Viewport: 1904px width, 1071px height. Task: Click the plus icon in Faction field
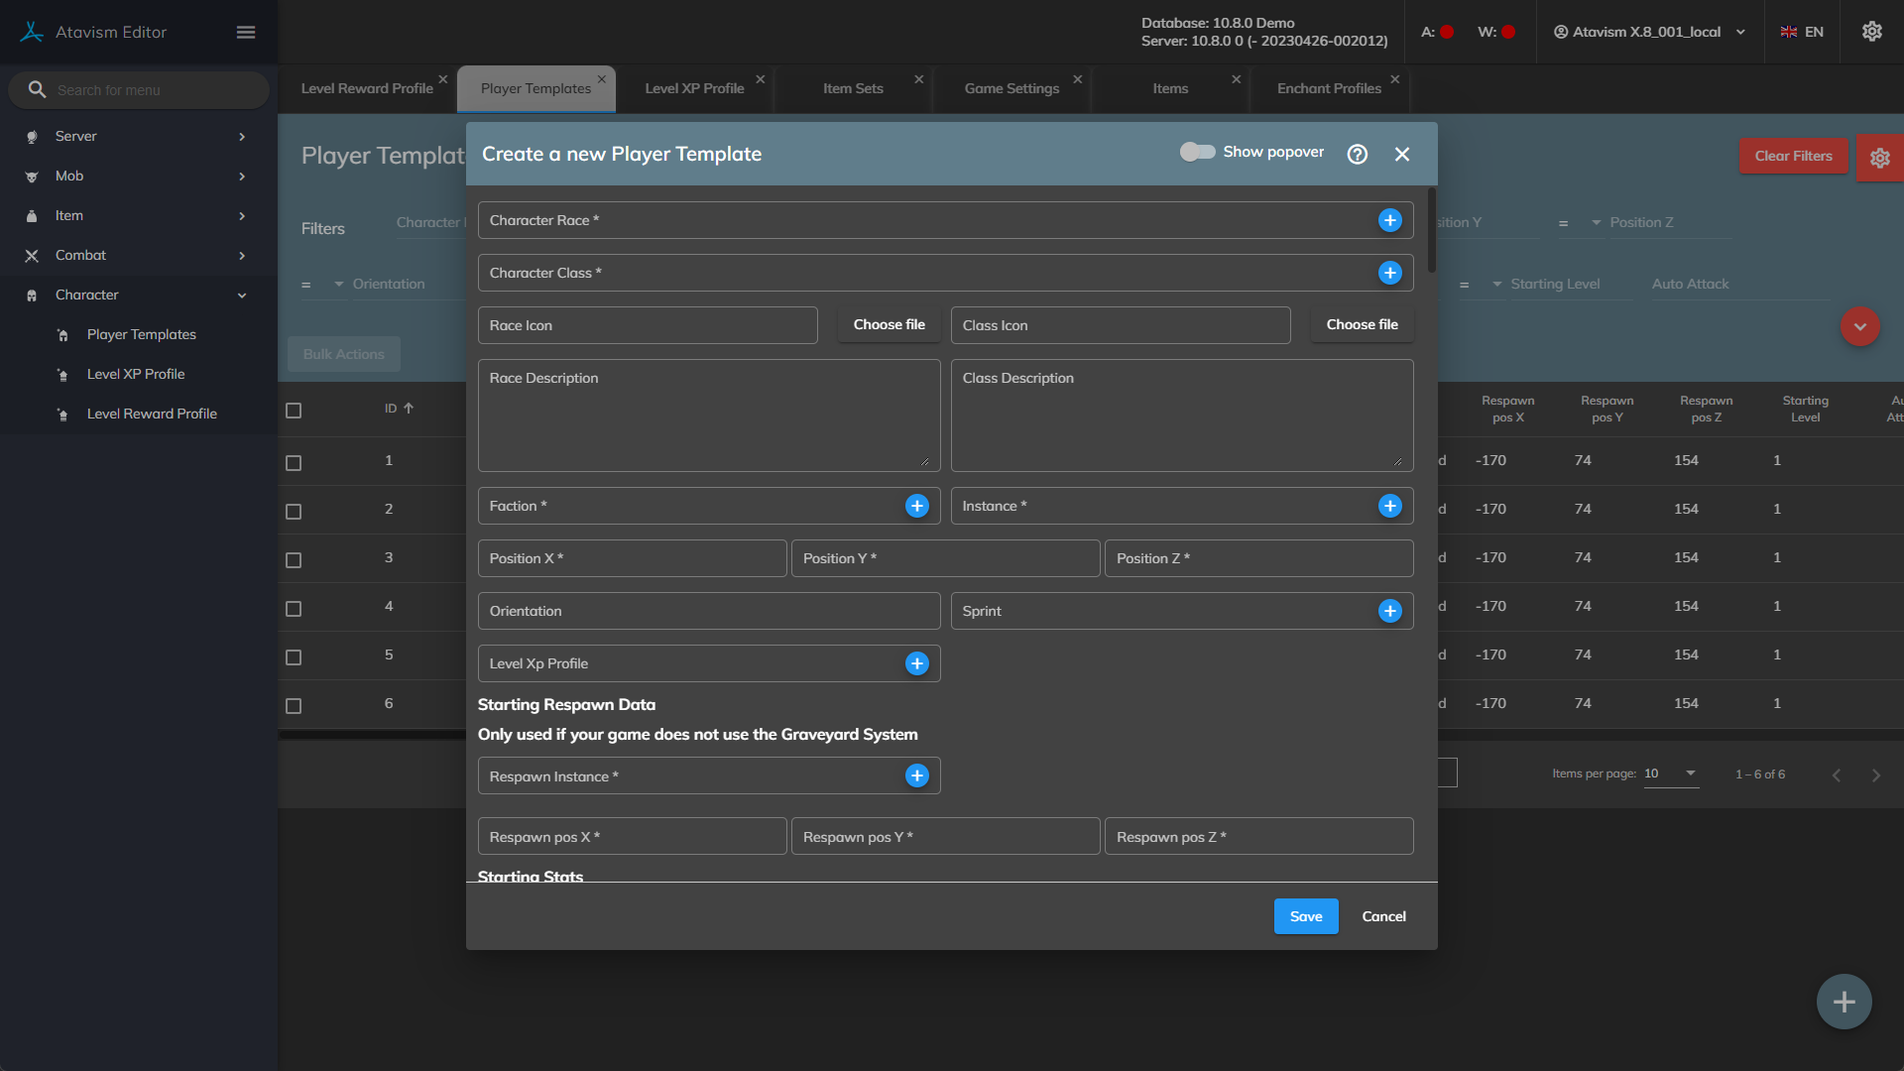[x=916, y=506]
